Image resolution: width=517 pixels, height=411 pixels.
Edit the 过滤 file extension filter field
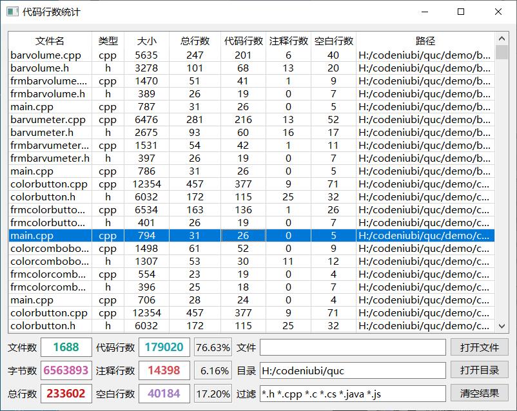point(352,393)
